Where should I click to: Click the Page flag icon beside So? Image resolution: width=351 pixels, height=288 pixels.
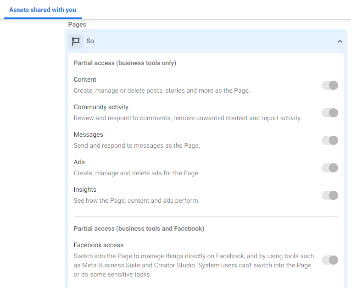coord(76,41)
